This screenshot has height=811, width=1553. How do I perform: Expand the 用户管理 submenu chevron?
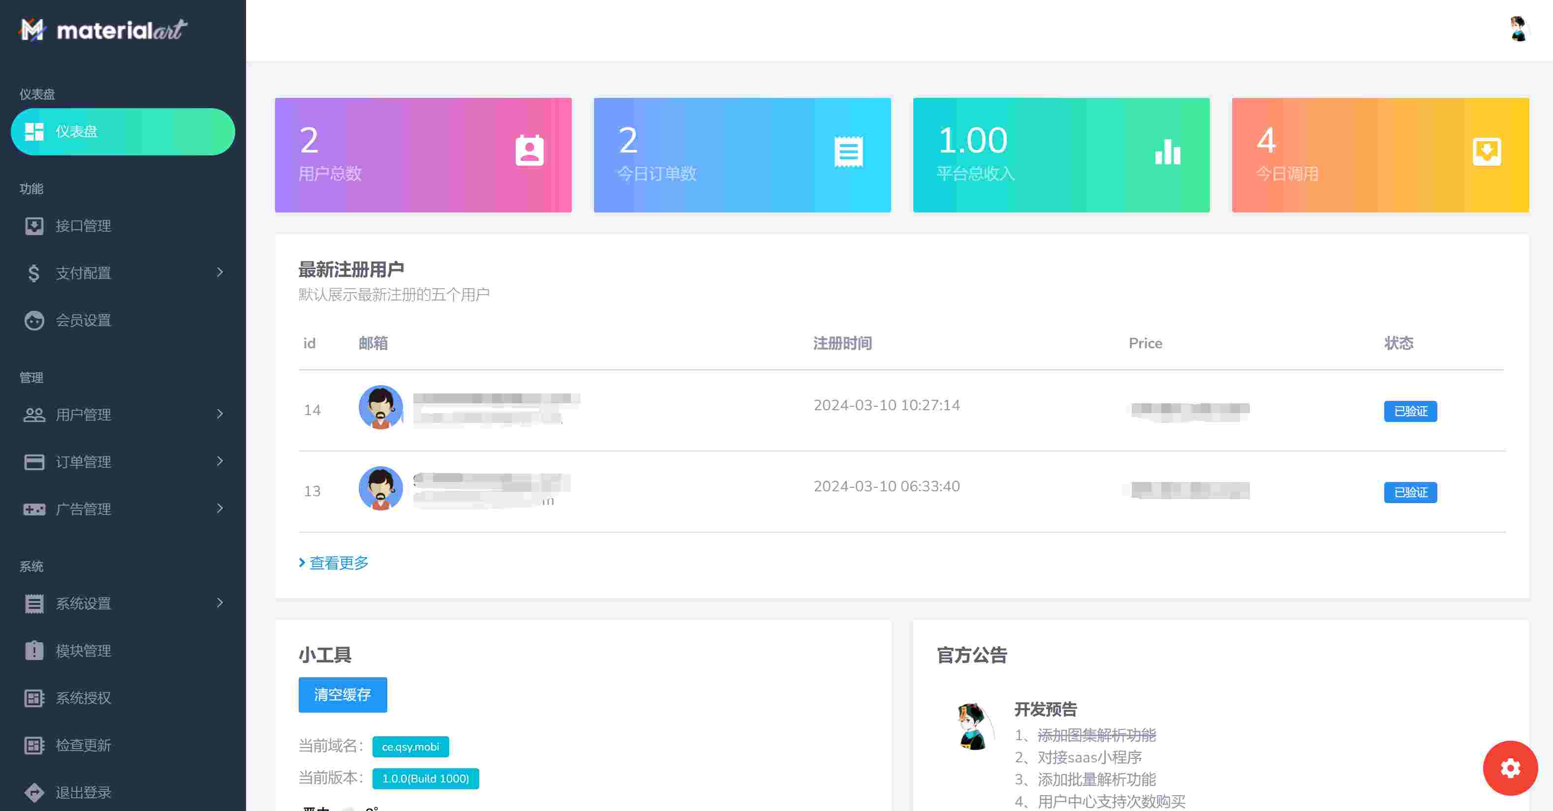[220, 414]
